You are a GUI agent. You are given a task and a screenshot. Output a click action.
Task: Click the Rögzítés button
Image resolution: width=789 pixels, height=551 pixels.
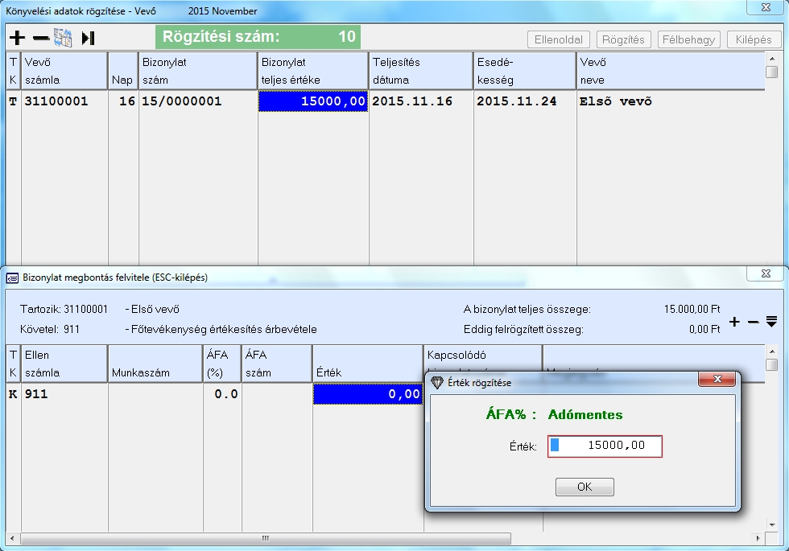[x=624, y=39]
